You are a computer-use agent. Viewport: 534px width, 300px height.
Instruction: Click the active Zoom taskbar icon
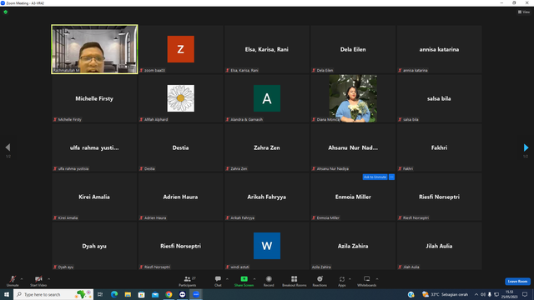point(196,294)
